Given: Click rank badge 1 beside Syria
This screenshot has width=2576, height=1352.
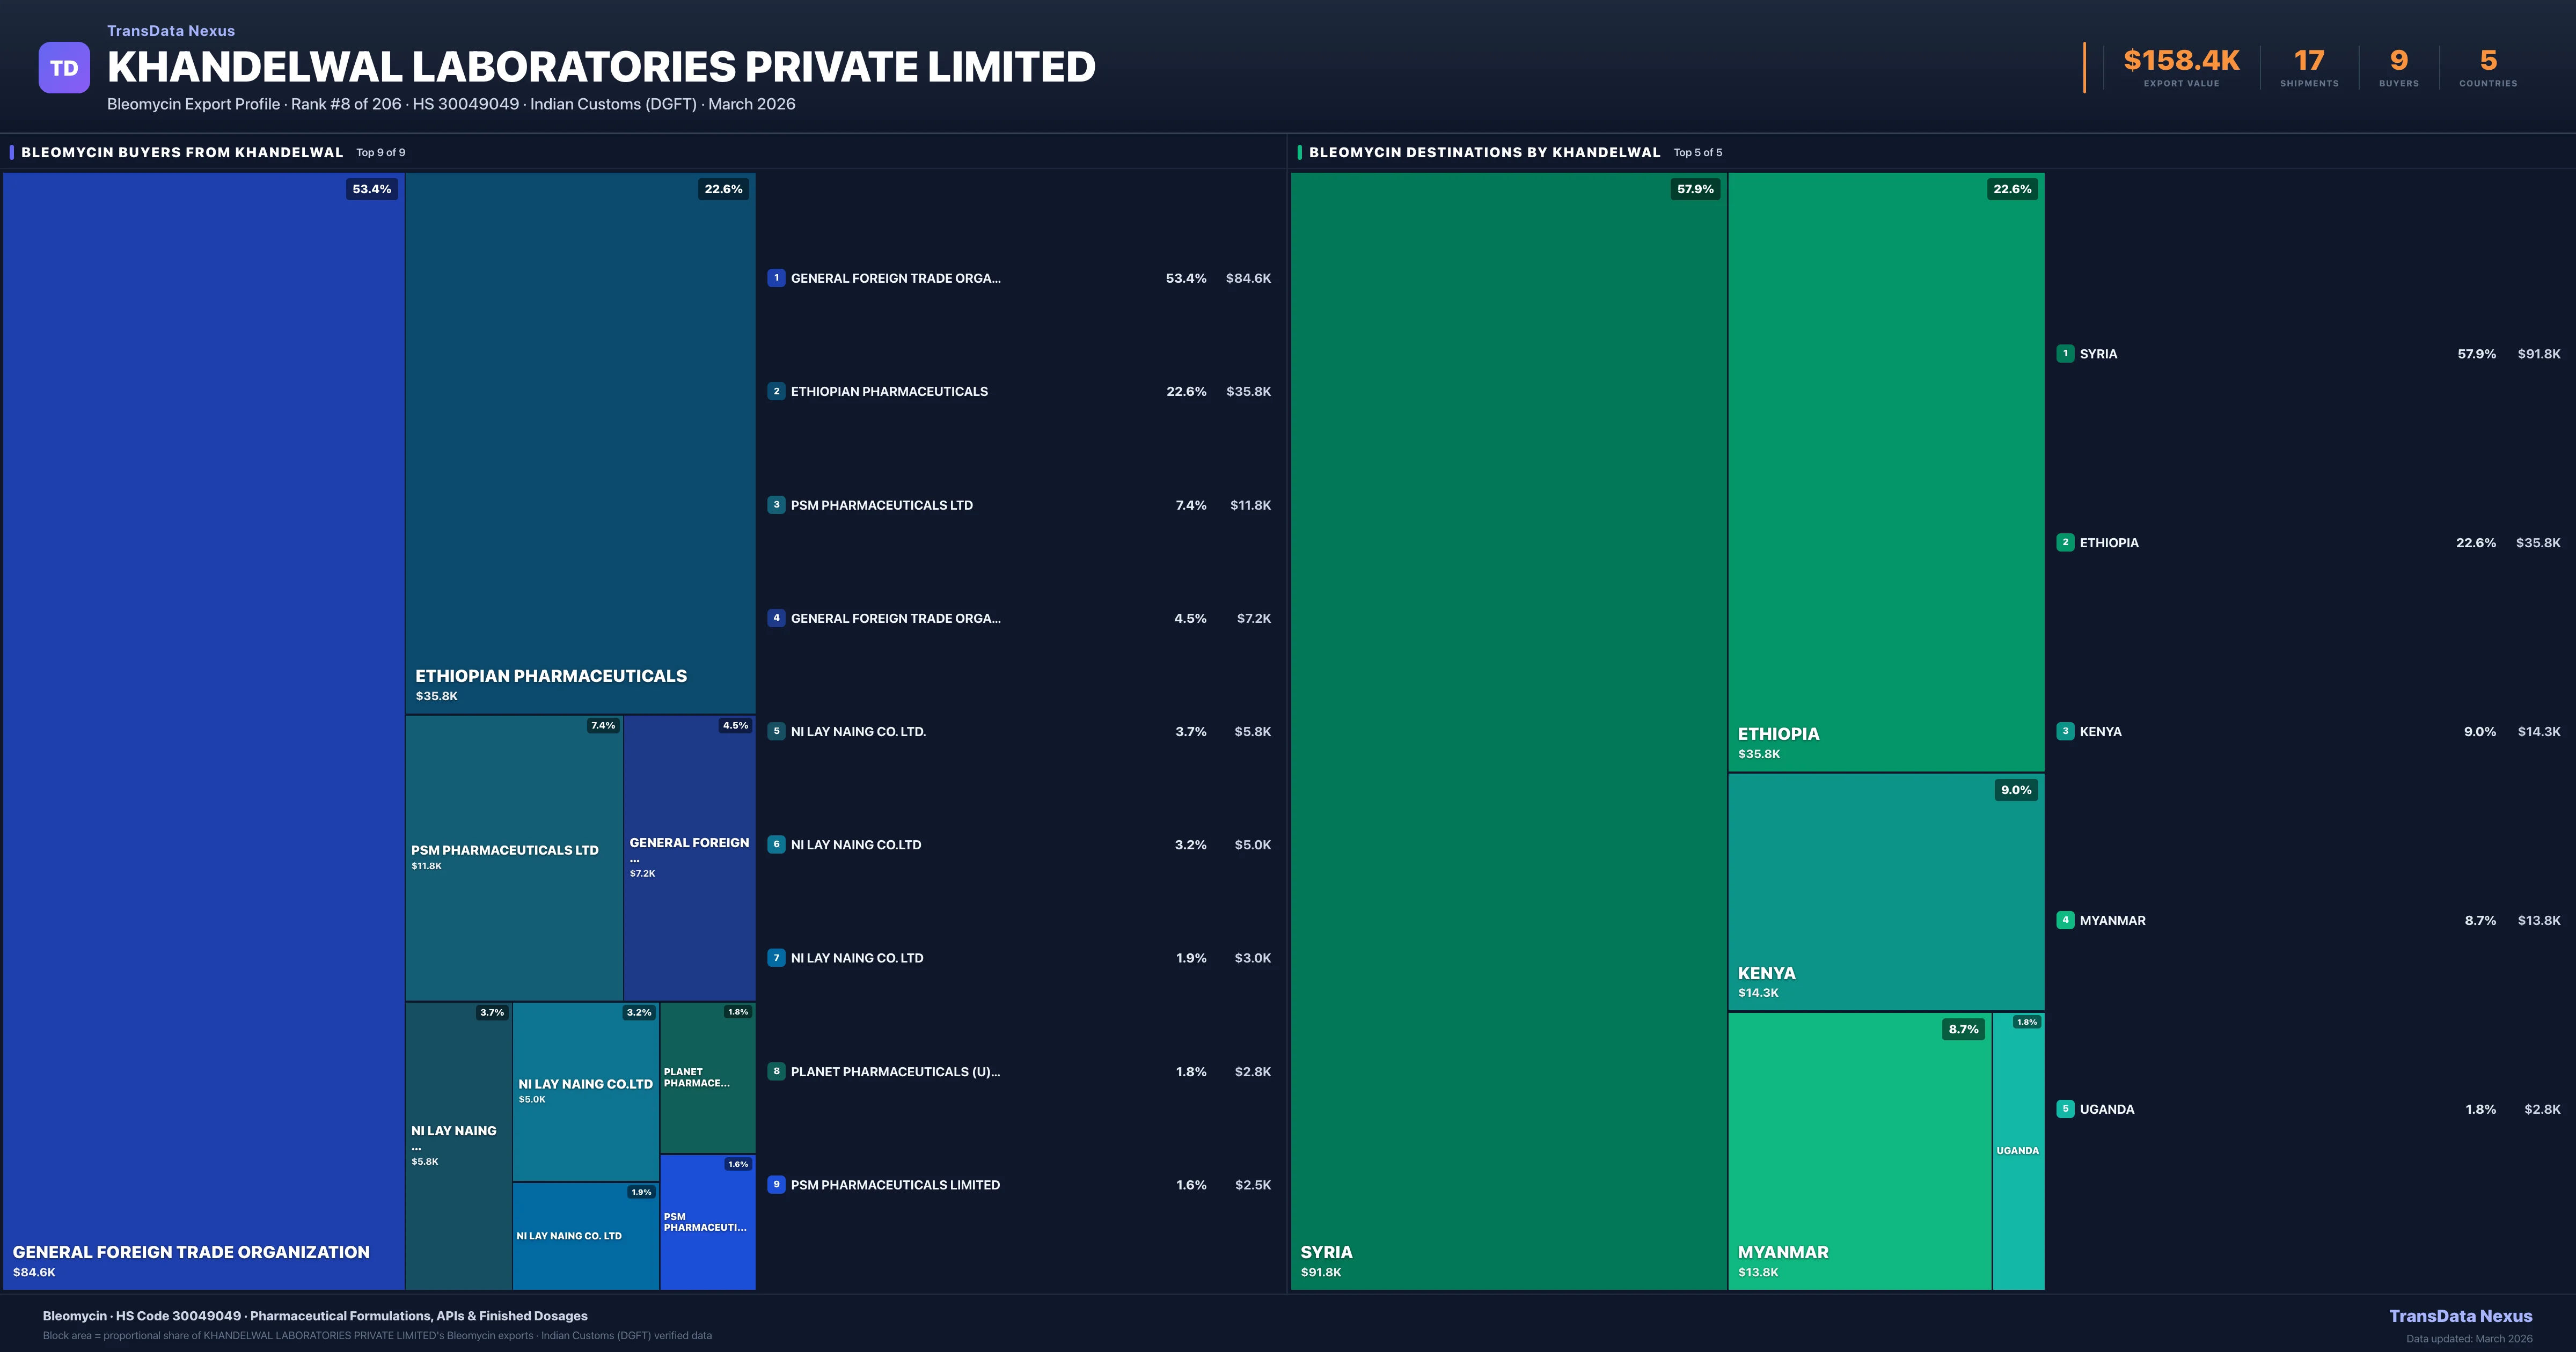Looking at the screenshot, I should [x=2065, y=353].
